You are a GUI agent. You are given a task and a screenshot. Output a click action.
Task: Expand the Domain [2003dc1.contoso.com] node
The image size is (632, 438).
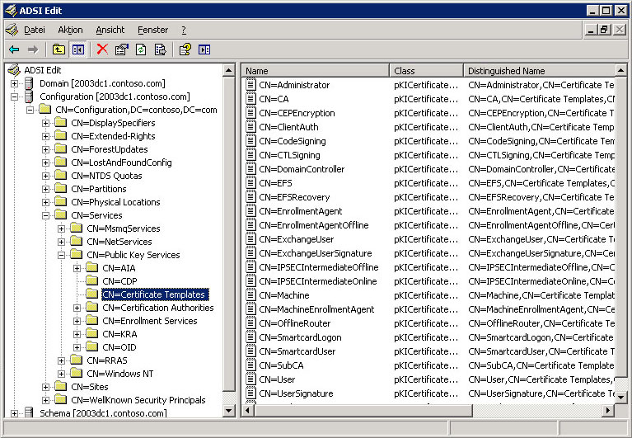14,84
